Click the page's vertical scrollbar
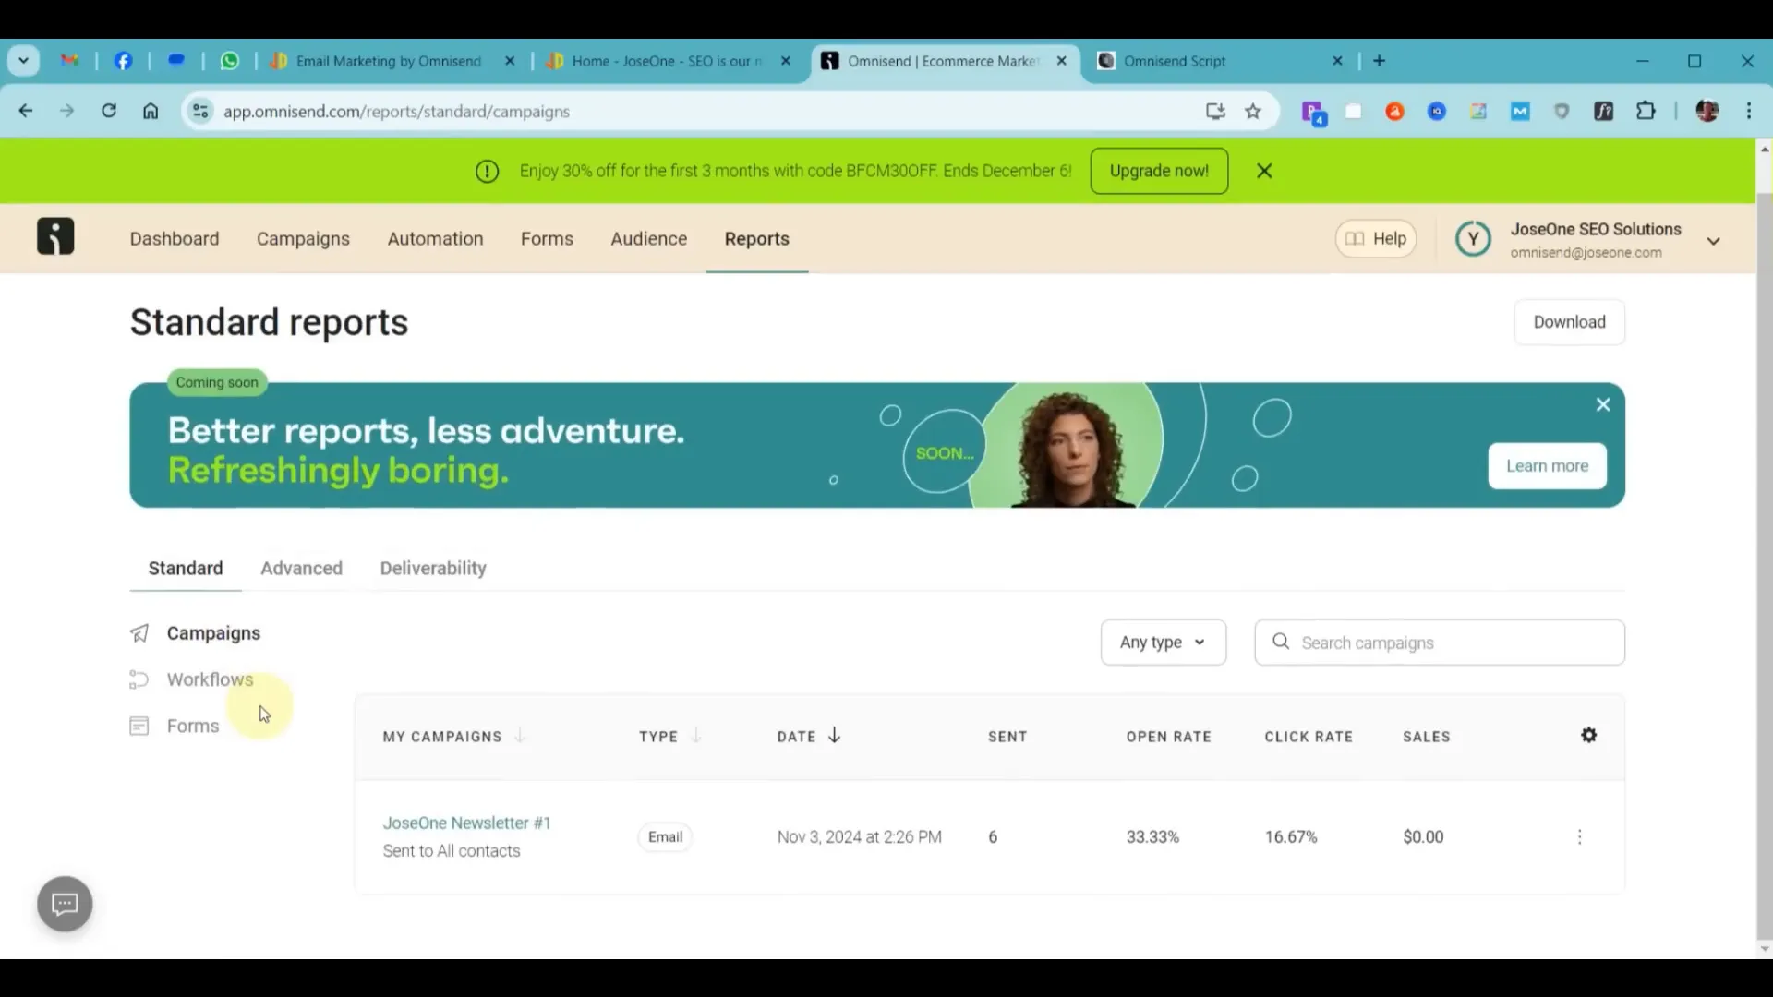Image resolution: width=1773 pixels, height=997 pixels. pyautogui.click(x=1764, y=554)
